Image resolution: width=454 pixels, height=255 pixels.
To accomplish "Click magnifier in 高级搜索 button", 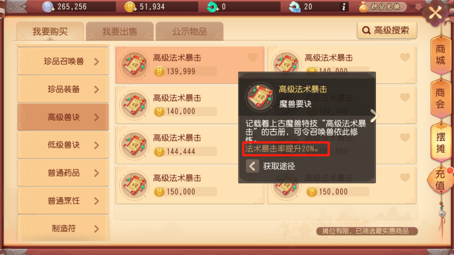I will pyautogui.click(x=366, y=31).
